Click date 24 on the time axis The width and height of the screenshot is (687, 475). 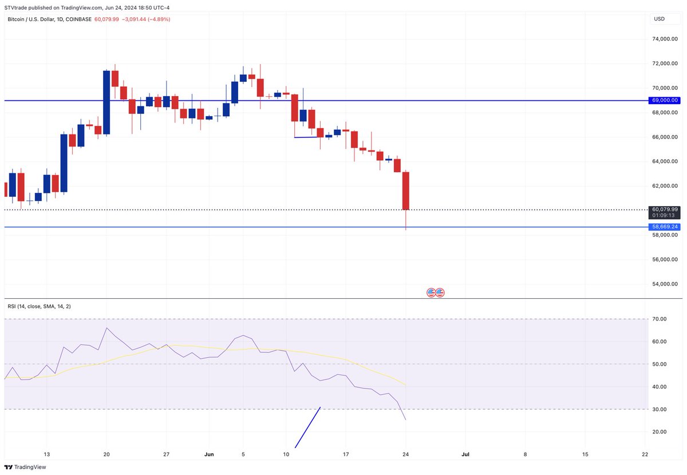pos(406,454)
